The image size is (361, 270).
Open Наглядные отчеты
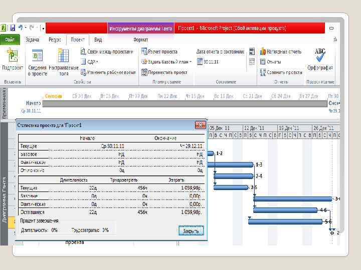(x=280, y=51)
